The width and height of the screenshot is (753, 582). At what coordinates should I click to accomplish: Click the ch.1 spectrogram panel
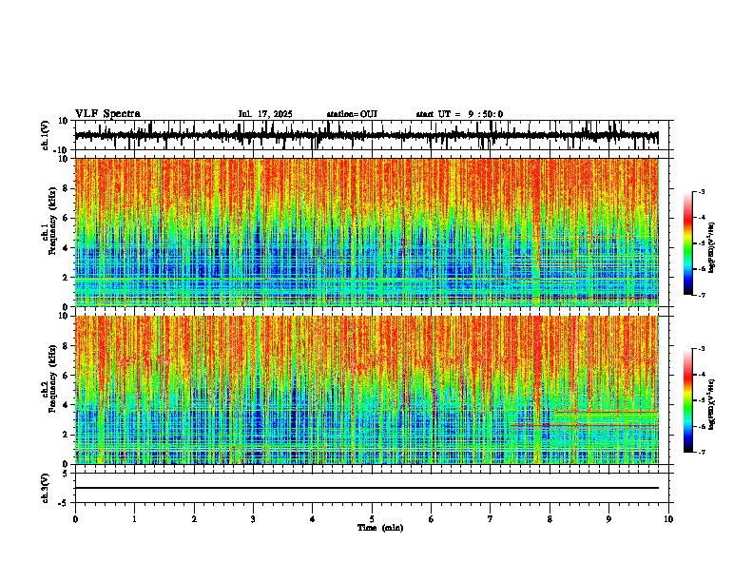367,232
